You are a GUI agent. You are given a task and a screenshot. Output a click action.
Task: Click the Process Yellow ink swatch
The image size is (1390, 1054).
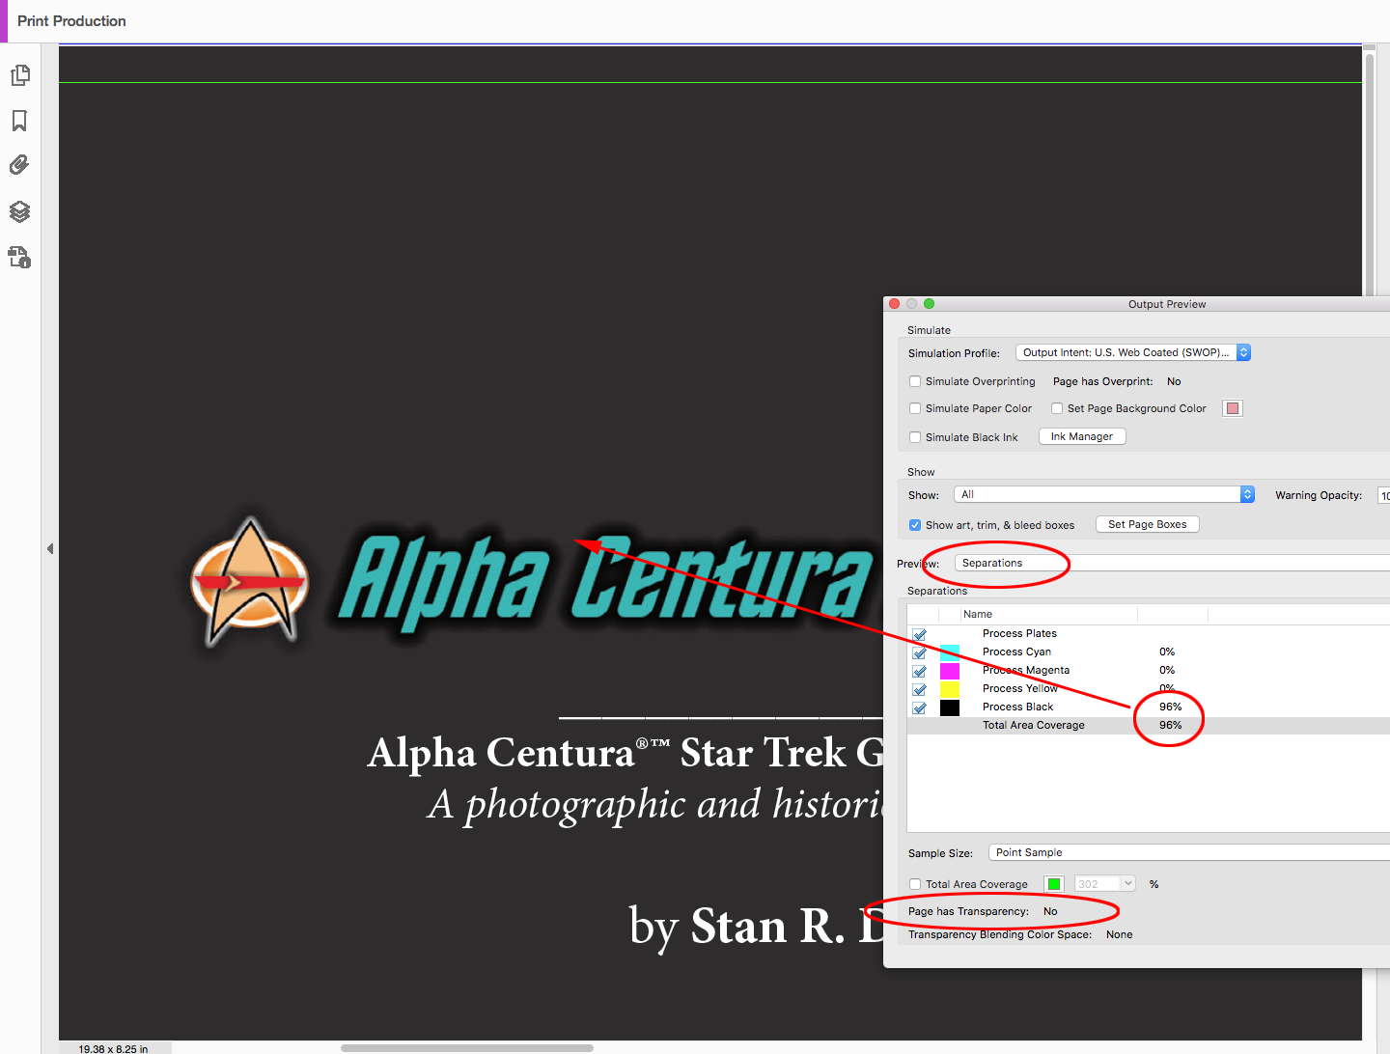951,688
